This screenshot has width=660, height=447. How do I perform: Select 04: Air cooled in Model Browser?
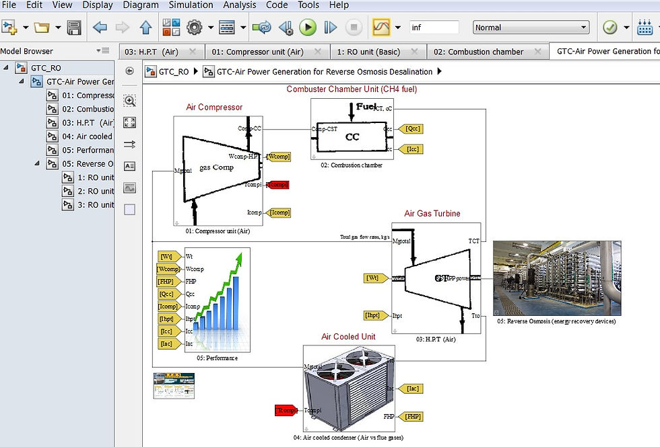pyautogui.click(x=79, y=136)
